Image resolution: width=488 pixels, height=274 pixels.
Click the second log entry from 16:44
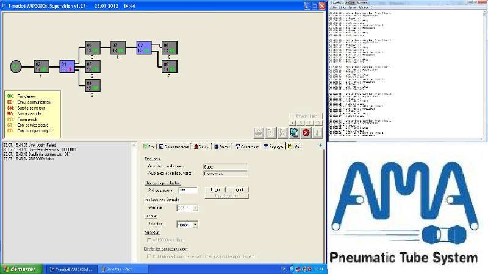pyautogui.click(x=40, y=149)
